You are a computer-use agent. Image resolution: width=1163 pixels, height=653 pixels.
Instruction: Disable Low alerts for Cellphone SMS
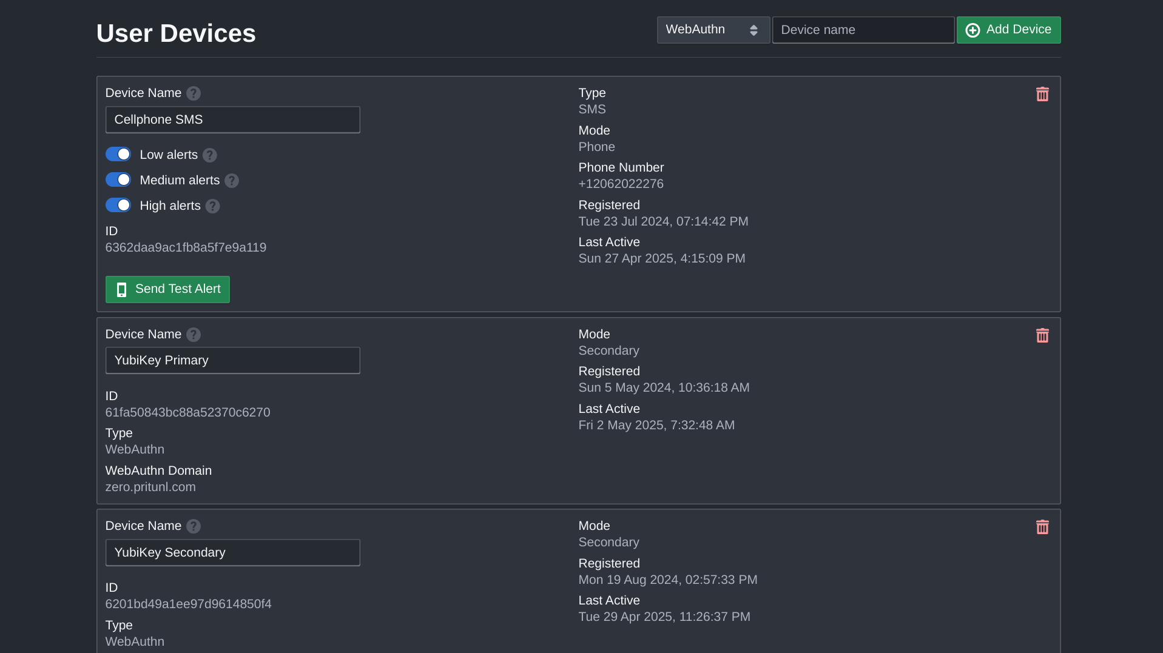tap(118, 154)
